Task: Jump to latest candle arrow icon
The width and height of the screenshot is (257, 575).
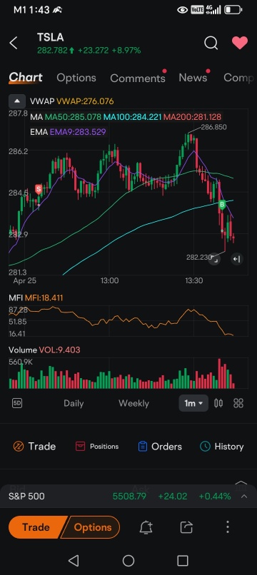Action: [x=237, y=259]
